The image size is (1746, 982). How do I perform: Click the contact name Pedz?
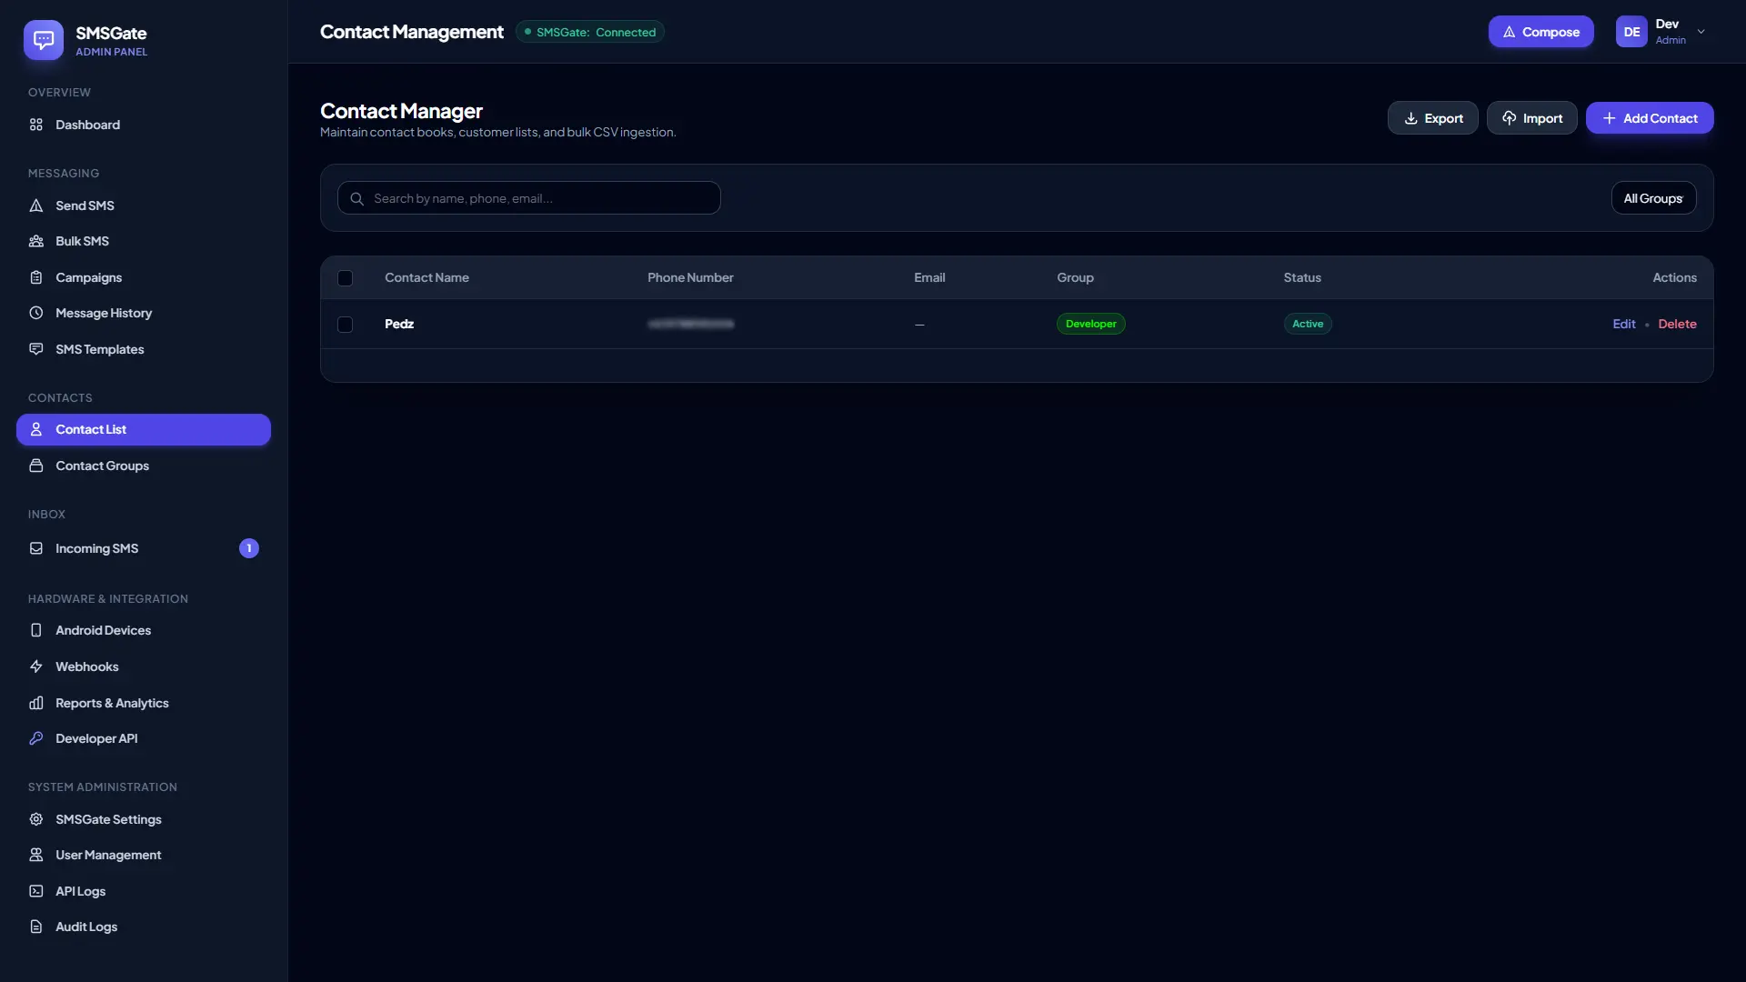click(399, 324)
